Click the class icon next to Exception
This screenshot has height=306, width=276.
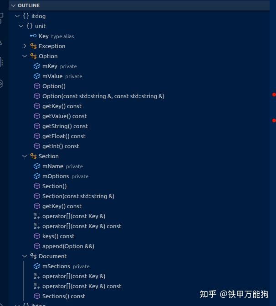click(x=33, y=46)
